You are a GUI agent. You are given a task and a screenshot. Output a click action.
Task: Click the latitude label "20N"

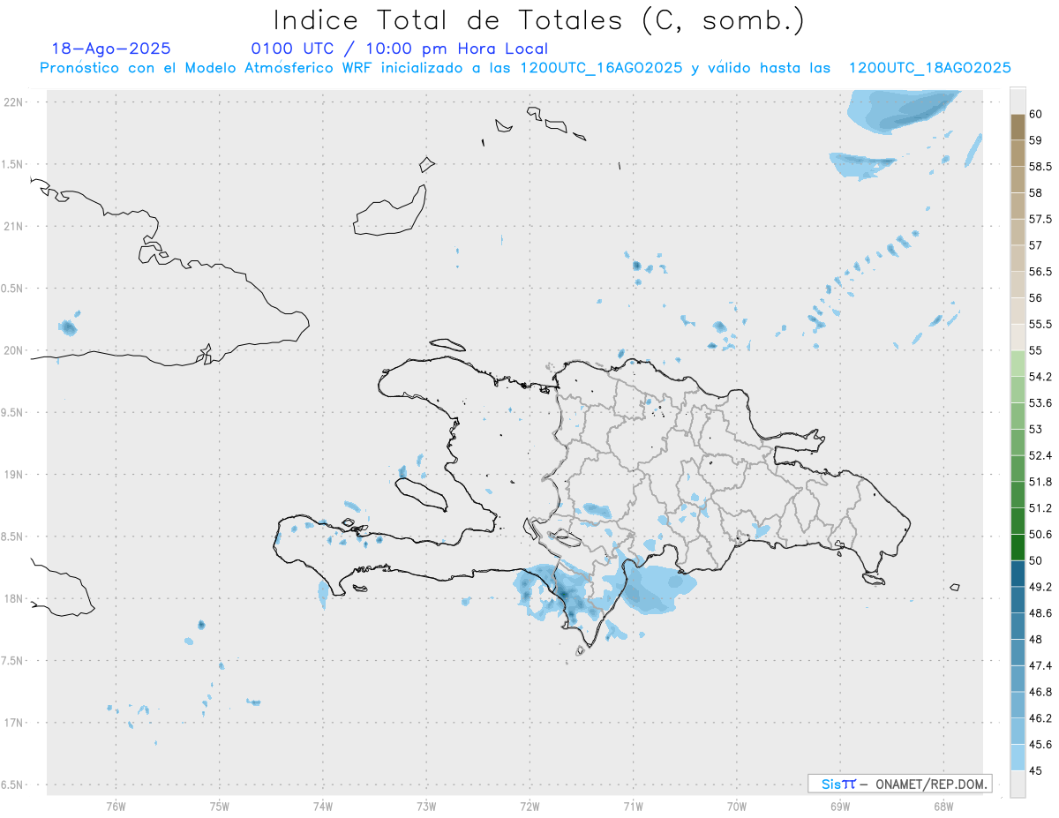(x=13, y=350)
